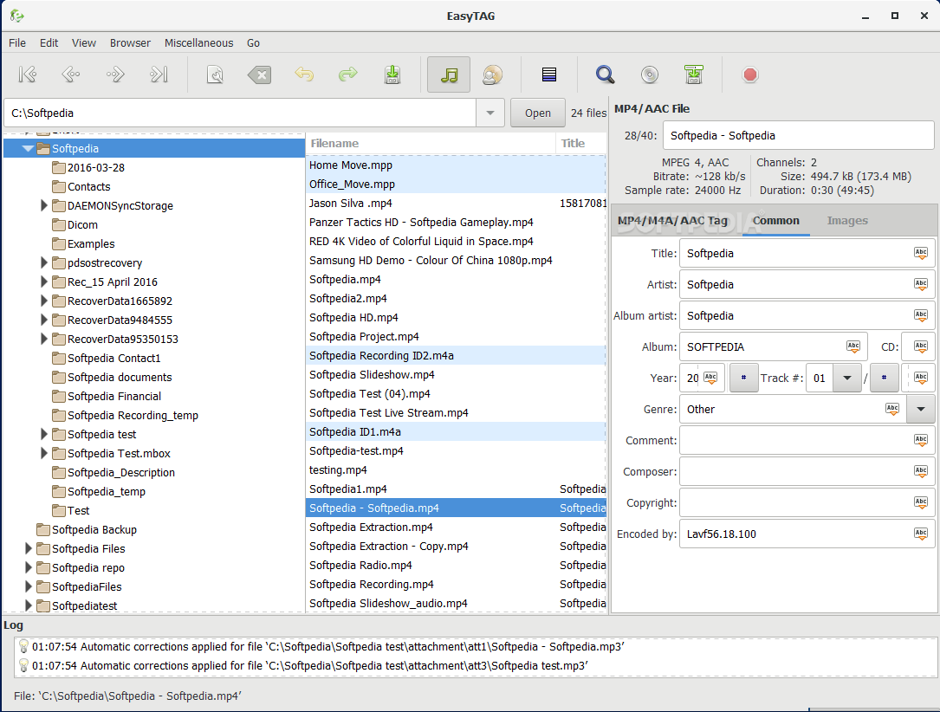Apply Year to all files Abc icon

[x=710, y=378]
